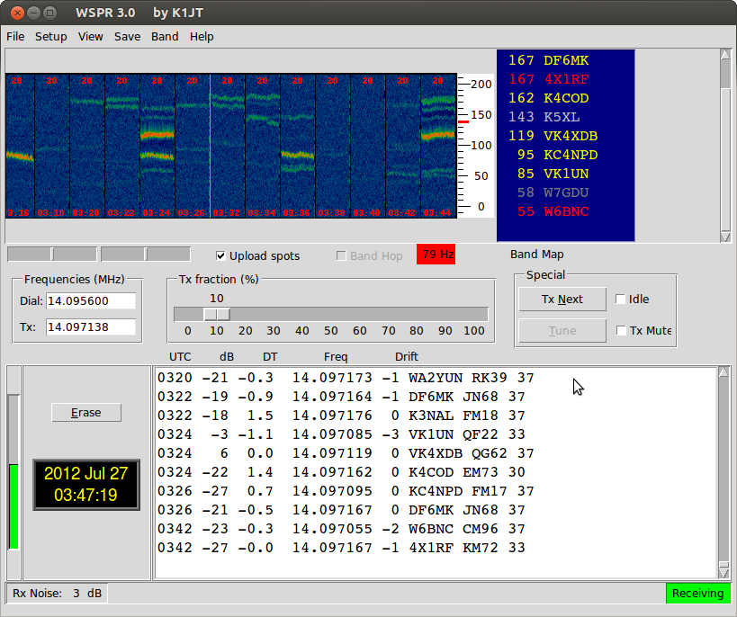Click the Tx fraction slider handle
737x617 pixels.
(x=216, y=314)
